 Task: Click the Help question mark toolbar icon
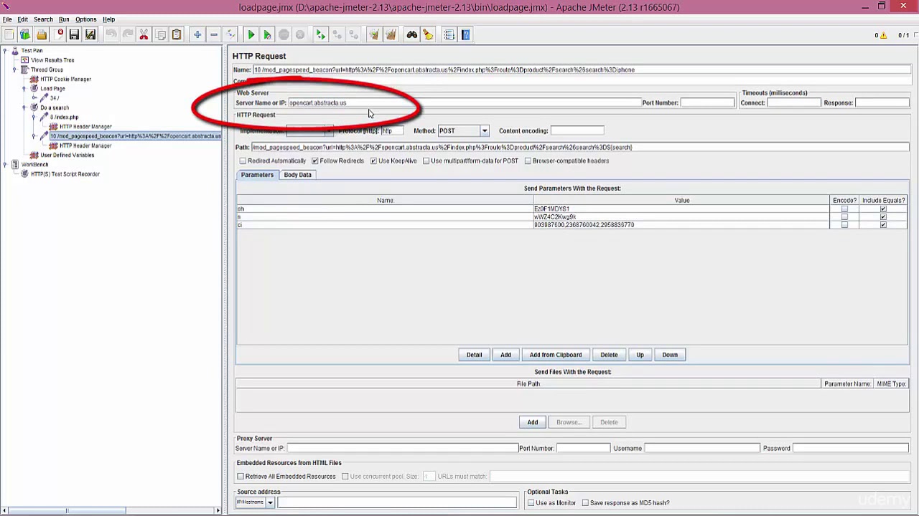(x=465, y=34)
